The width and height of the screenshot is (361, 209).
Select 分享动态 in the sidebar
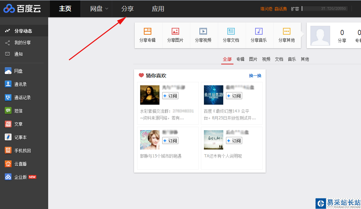click(x=24, y=31)
